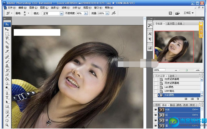
Task: Select the Rectangular Marquee tool
Action: 7,34
